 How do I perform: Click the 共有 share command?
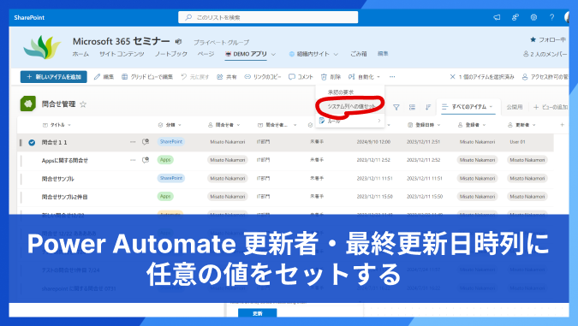[x=227, y=77]
